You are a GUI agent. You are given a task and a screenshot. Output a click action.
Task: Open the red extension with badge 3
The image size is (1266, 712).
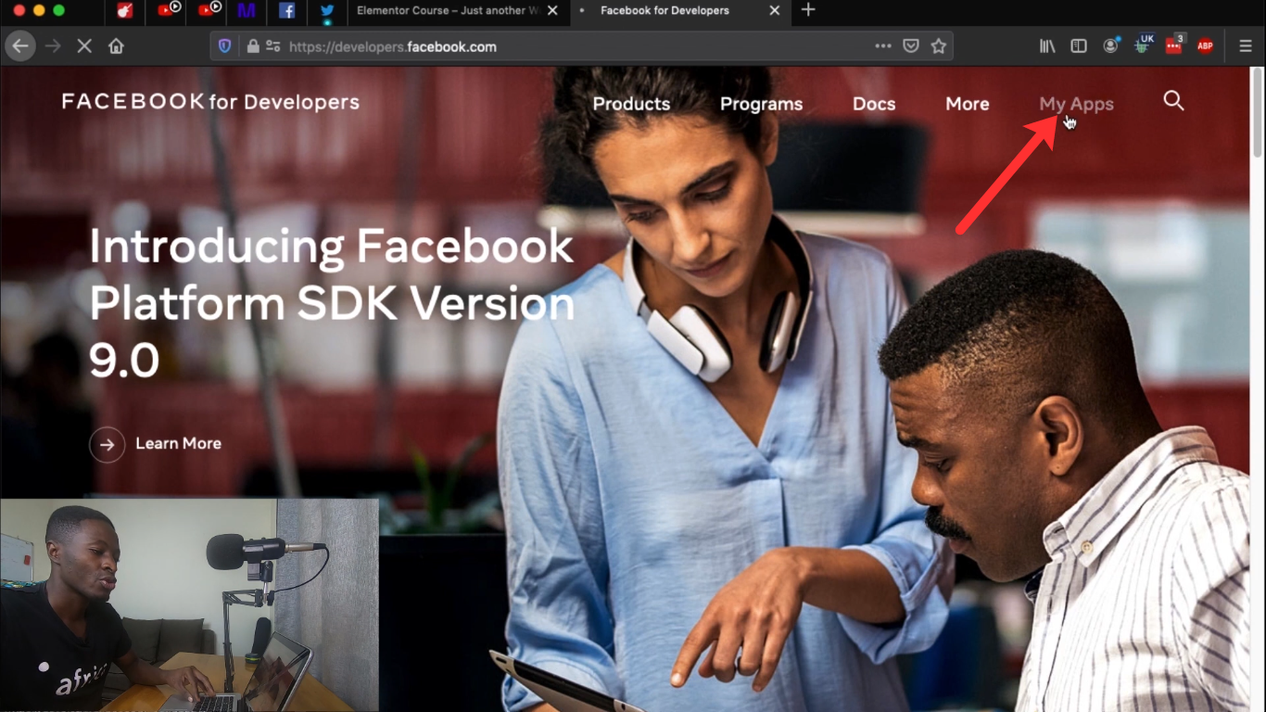1174,45
